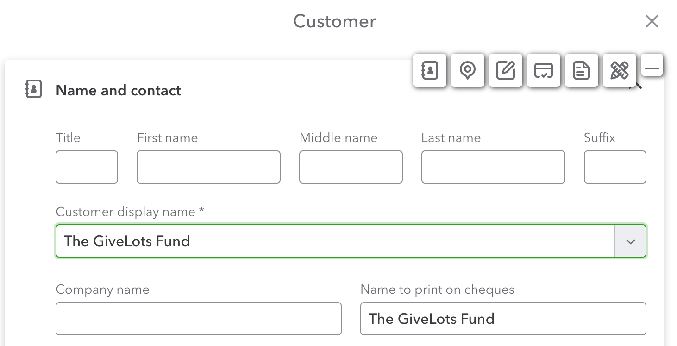Click the location pin toolbar shortcut

468,70
